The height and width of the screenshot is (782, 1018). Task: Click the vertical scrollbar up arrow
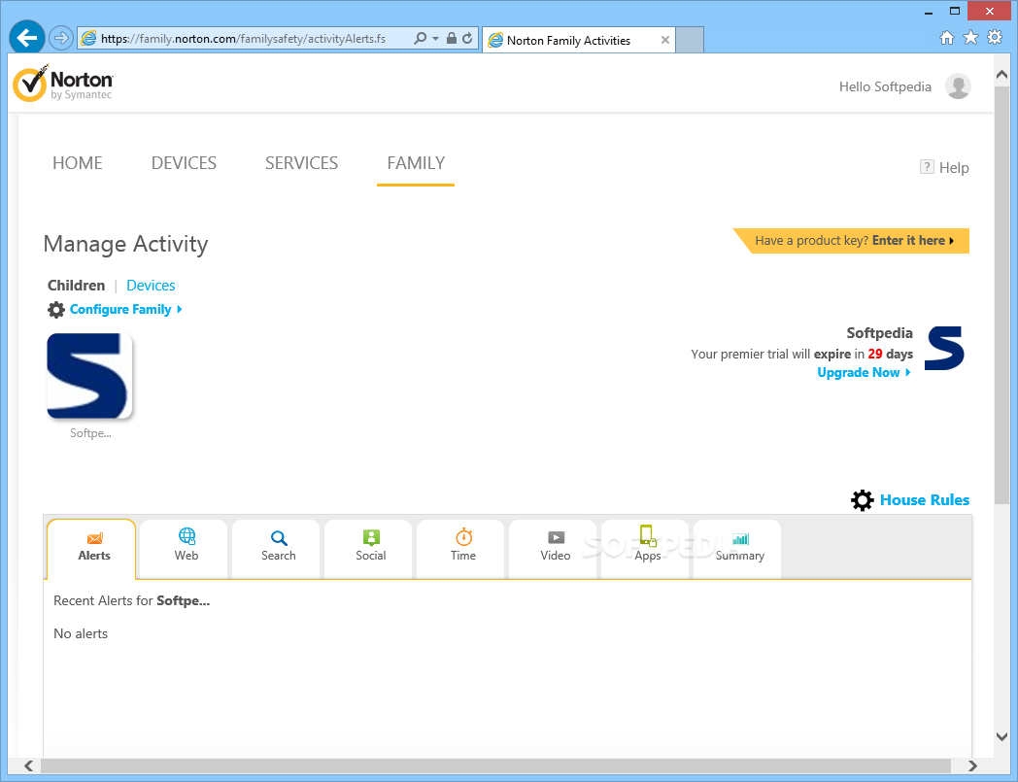click(1001, 75)
